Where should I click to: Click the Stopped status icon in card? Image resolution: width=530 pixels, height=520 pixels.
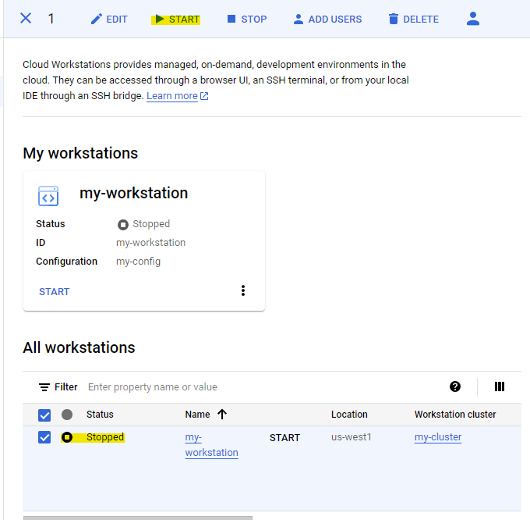[122, 224]
